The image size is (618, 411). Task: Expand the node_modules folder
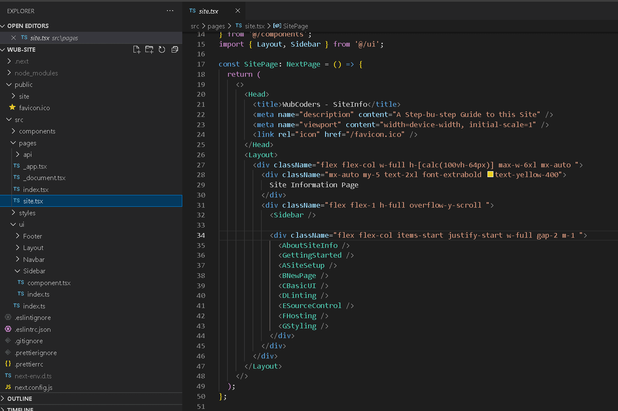(36, 73)
